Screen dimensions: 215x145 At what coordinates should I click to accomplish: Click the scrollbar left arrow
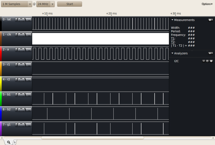(2, 138)
